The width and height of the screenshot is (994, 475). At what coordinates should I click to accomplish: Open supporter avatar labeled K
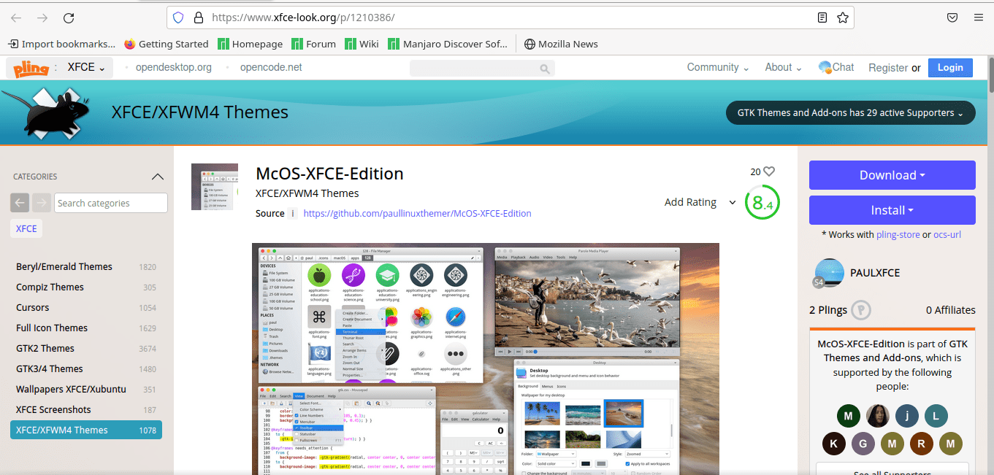(833, 443)
